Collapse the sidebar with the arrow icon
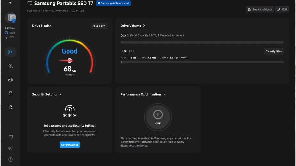This screenshot has height=166, width=296. [x=11, y=3]
